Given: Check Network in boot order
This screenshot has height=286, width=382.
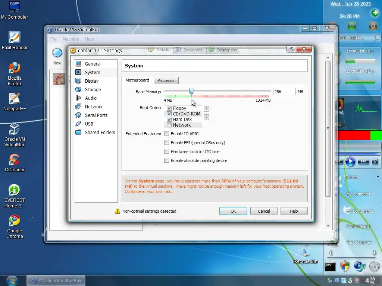Looking at the screenshot, I should (169, 125).
